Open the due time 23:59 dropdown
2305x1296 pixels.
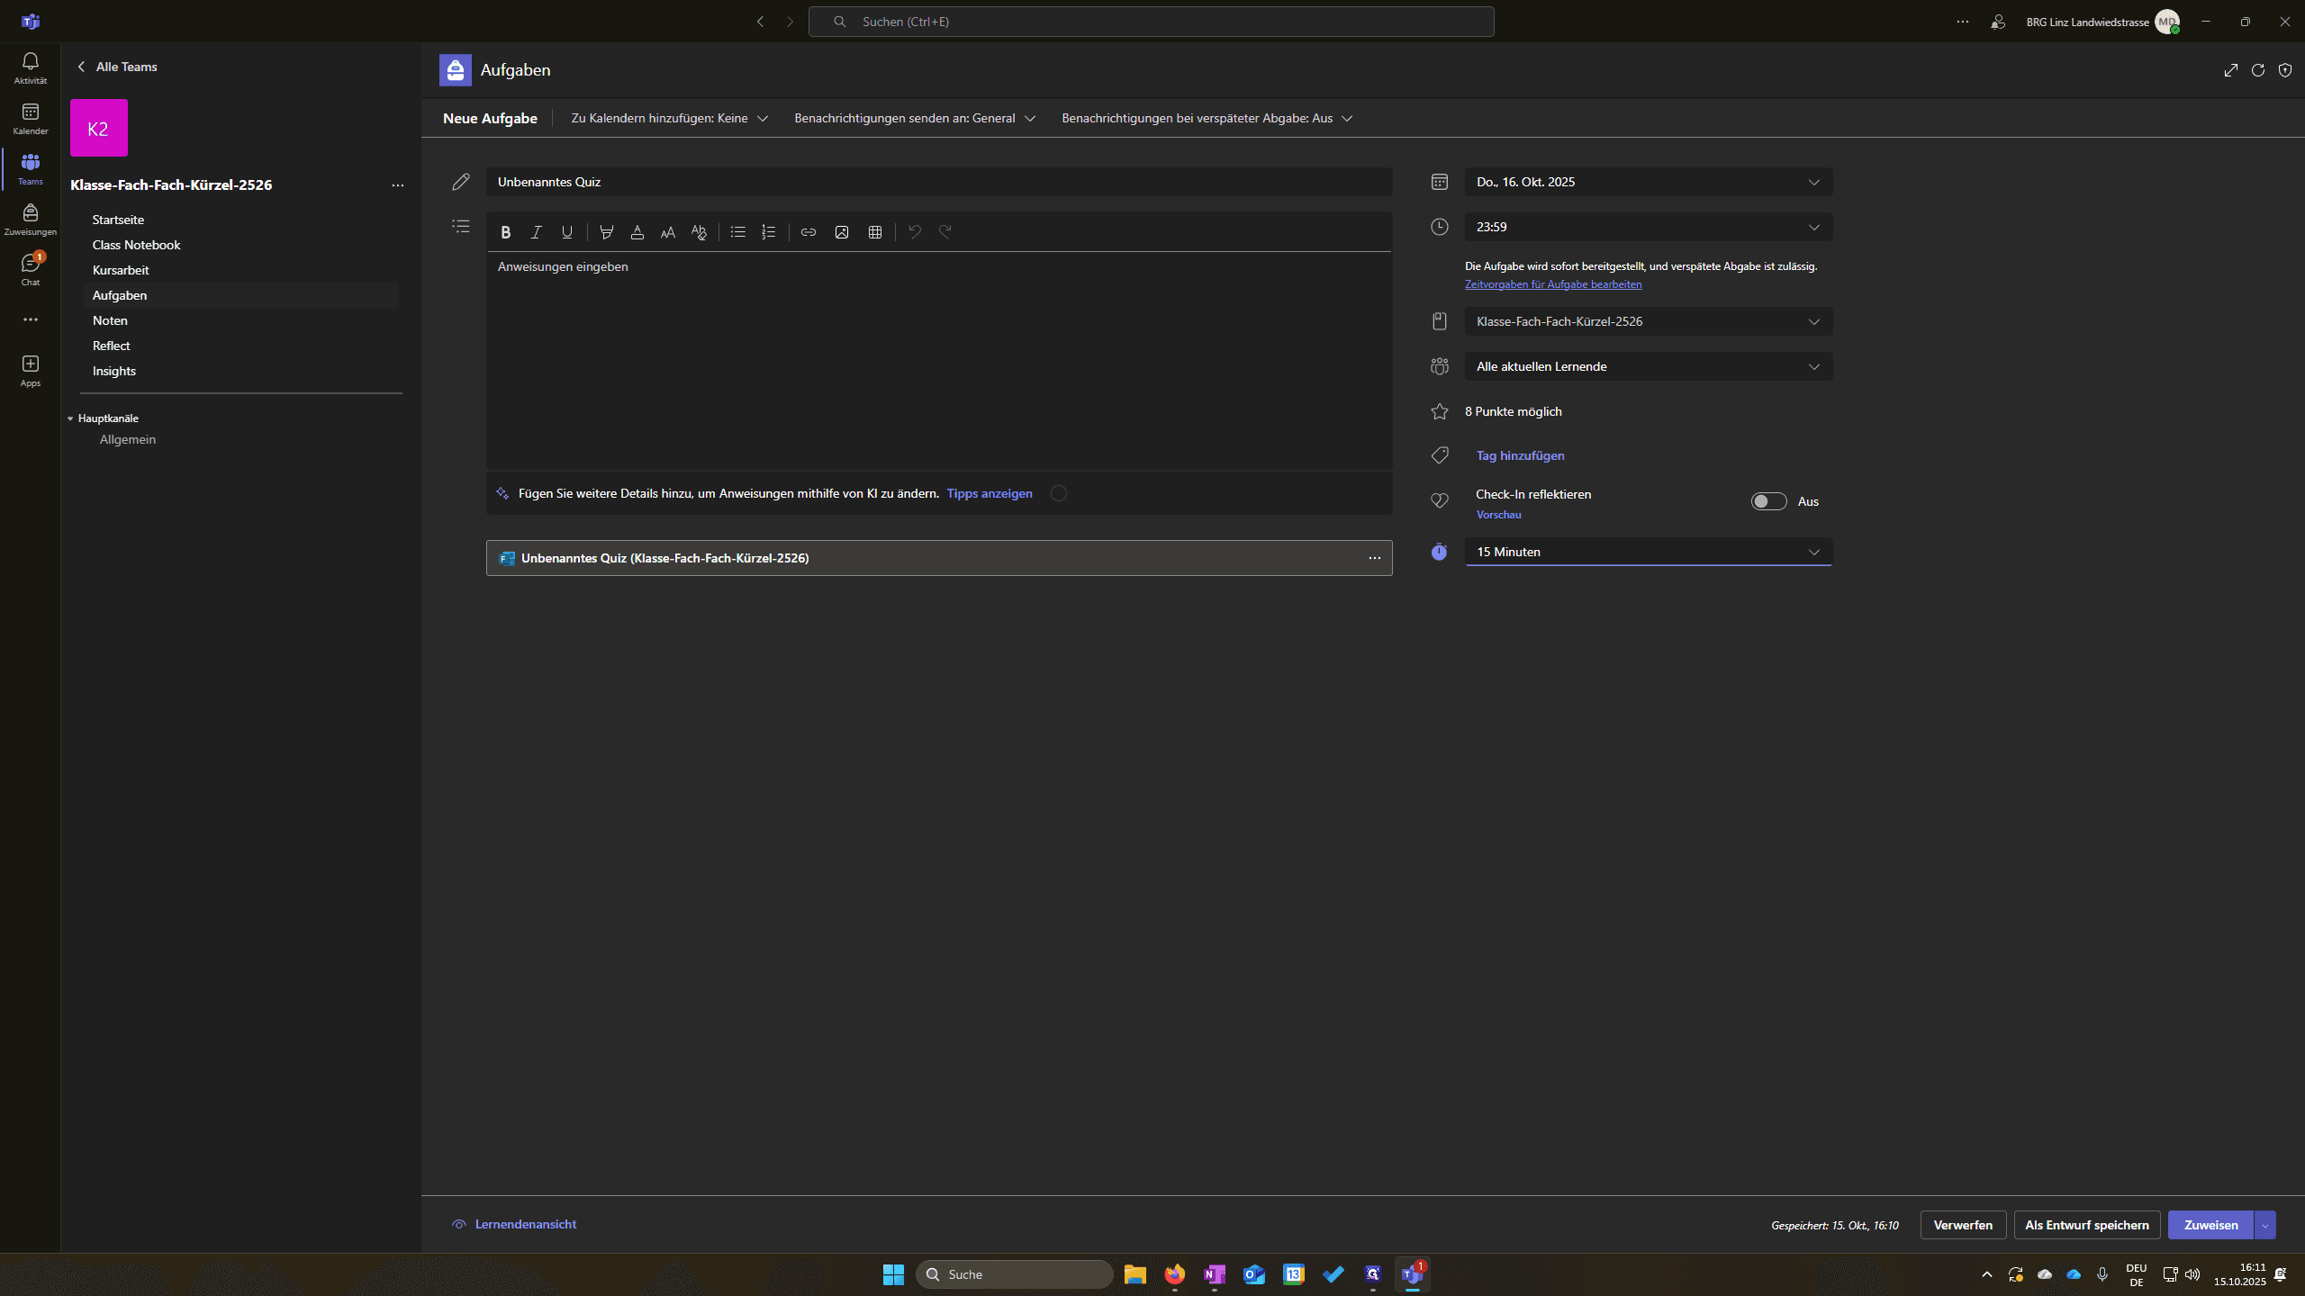coord(1649,227)
